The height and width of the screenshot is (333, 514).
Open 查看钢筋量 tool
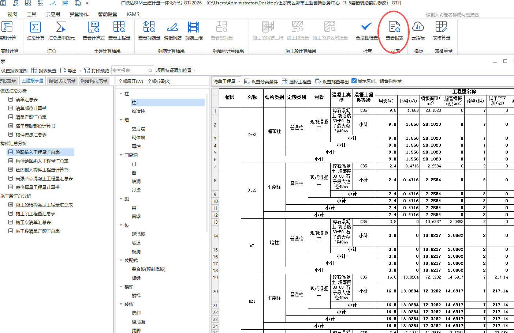[149, 30]
